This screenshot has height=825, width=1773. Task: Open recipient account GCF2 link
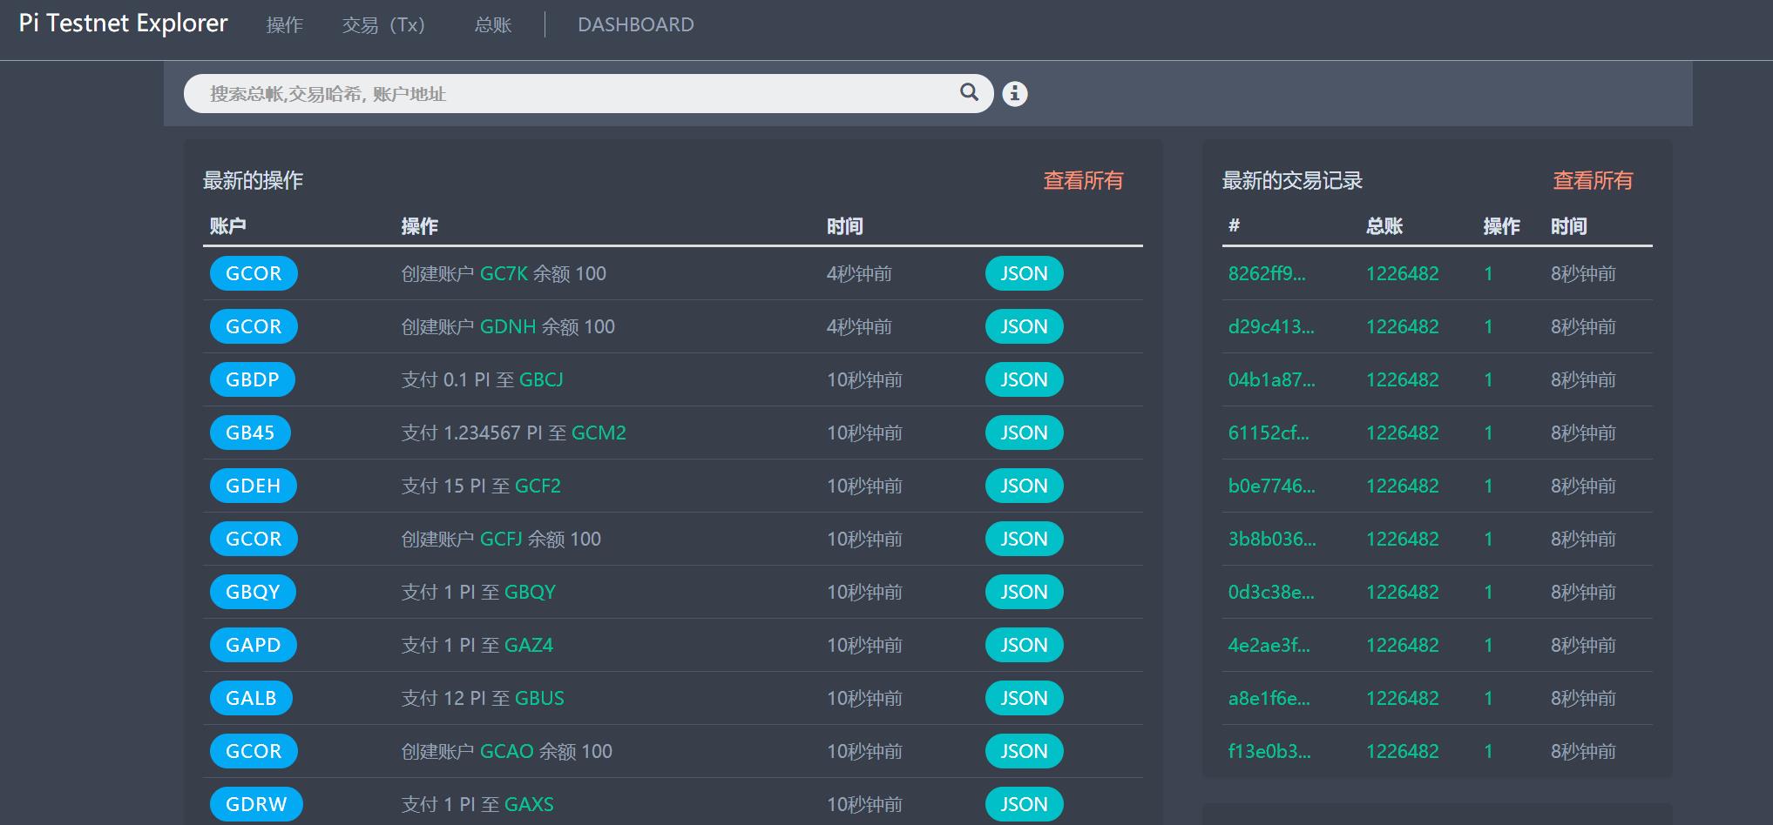[x=538, y=486]
